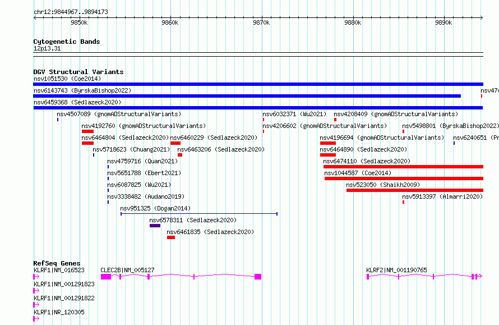
Task: Open nsv4507089 (gnomADStructuralVariants) label
Action: tap(119, 114)
